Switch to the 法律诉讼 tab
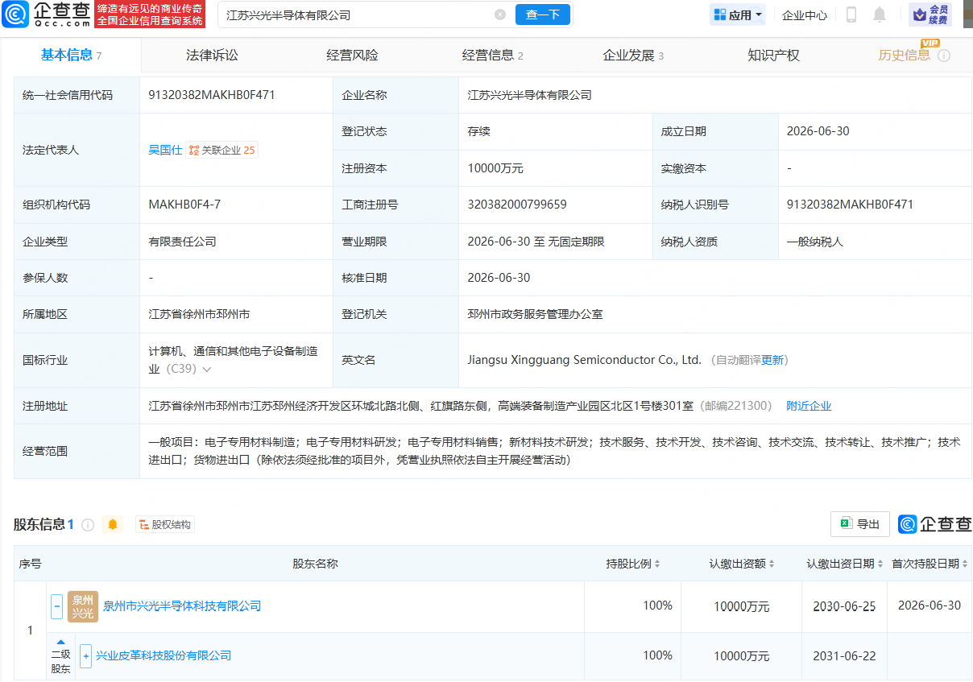 tap(212, 55)
